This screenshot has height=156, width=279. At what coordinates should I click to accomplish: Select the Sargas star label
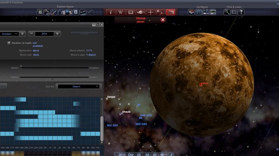(x=111, y=97)
